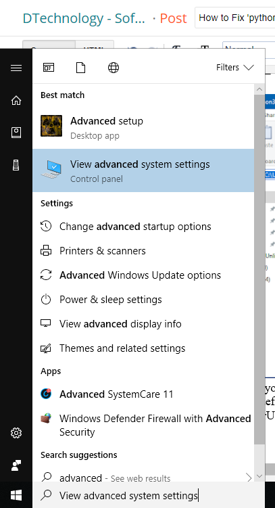
Task: Filter search results by Documents icon
Action: point(80,68)
